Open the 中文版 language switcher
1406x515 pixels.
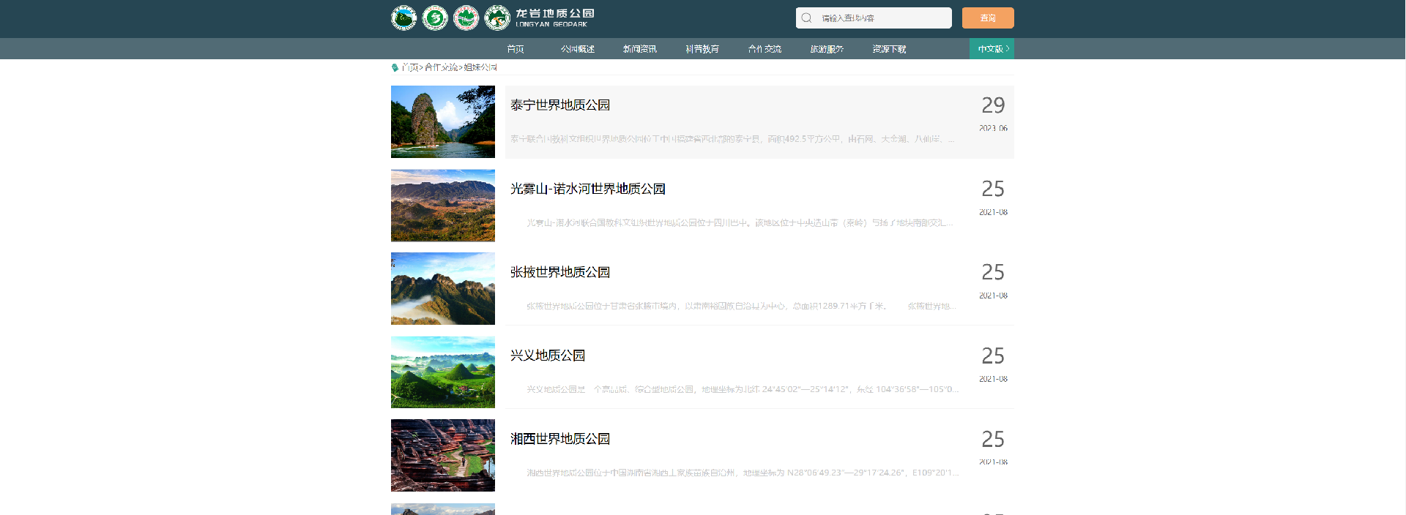click(x=992, y=49)
